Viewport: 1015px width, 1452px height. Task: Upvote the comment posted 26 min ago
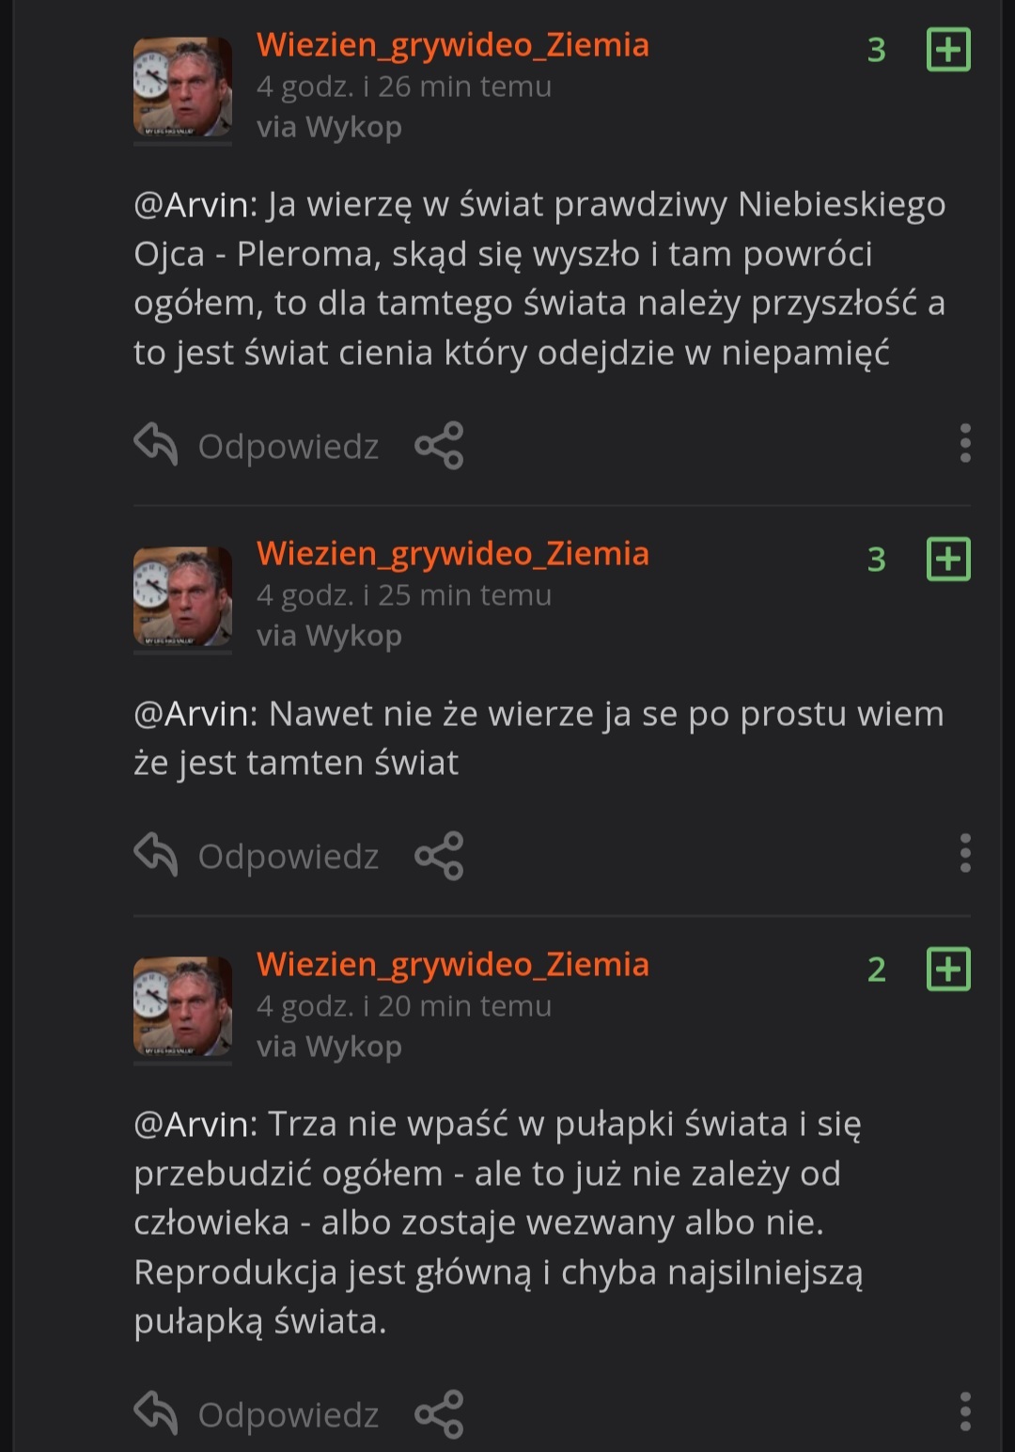[x=948, y=49]
